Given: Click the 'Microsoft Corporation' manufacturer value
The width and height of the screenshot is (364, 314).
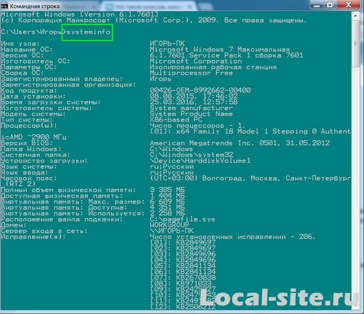Looking at the screenshot, I should pyautogui.click(x=196, y=61).
